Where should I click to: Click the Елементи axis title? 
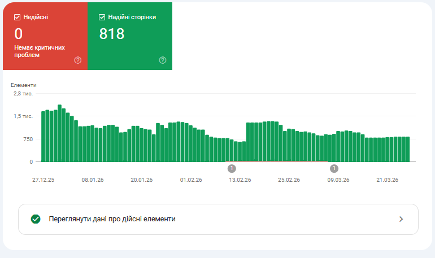pos(24,85)
